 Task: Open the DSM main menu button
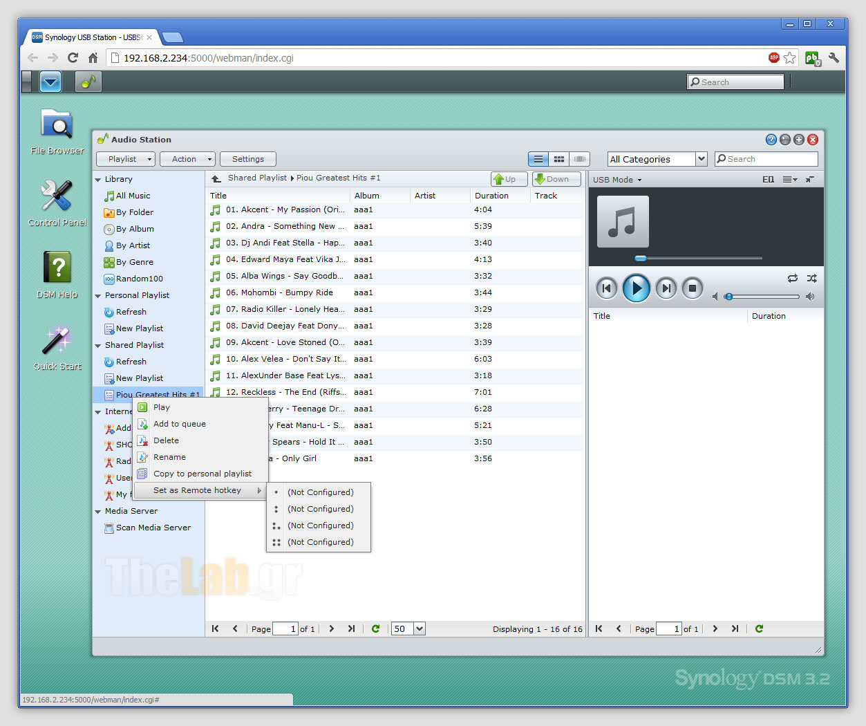(50, 82)
